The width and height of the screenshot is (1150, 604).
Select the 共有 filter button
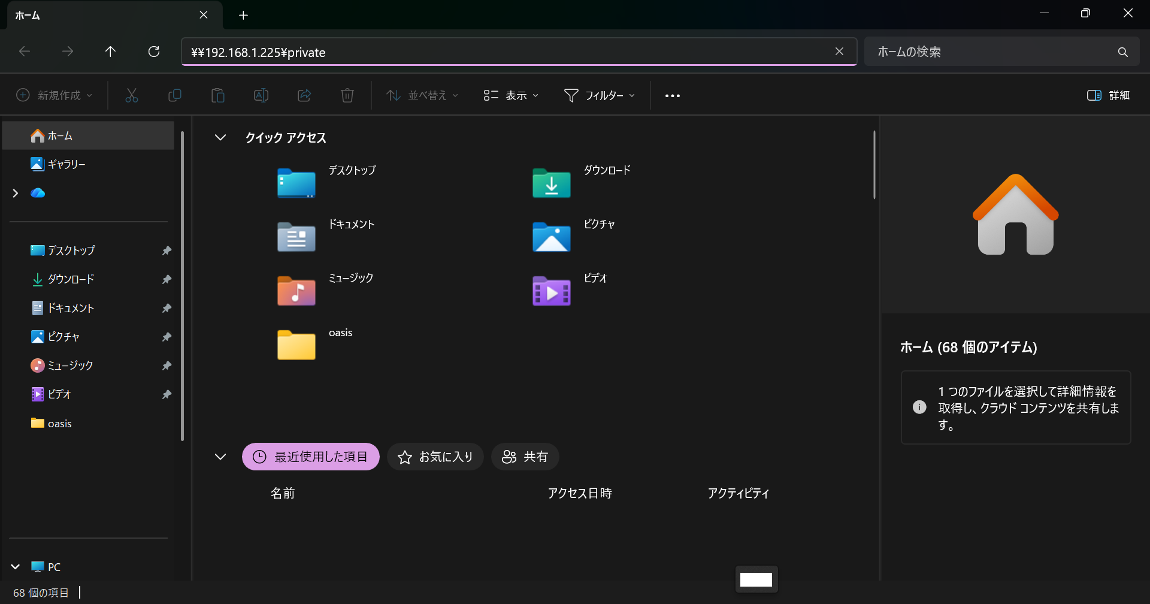click(x=525, y=456)
